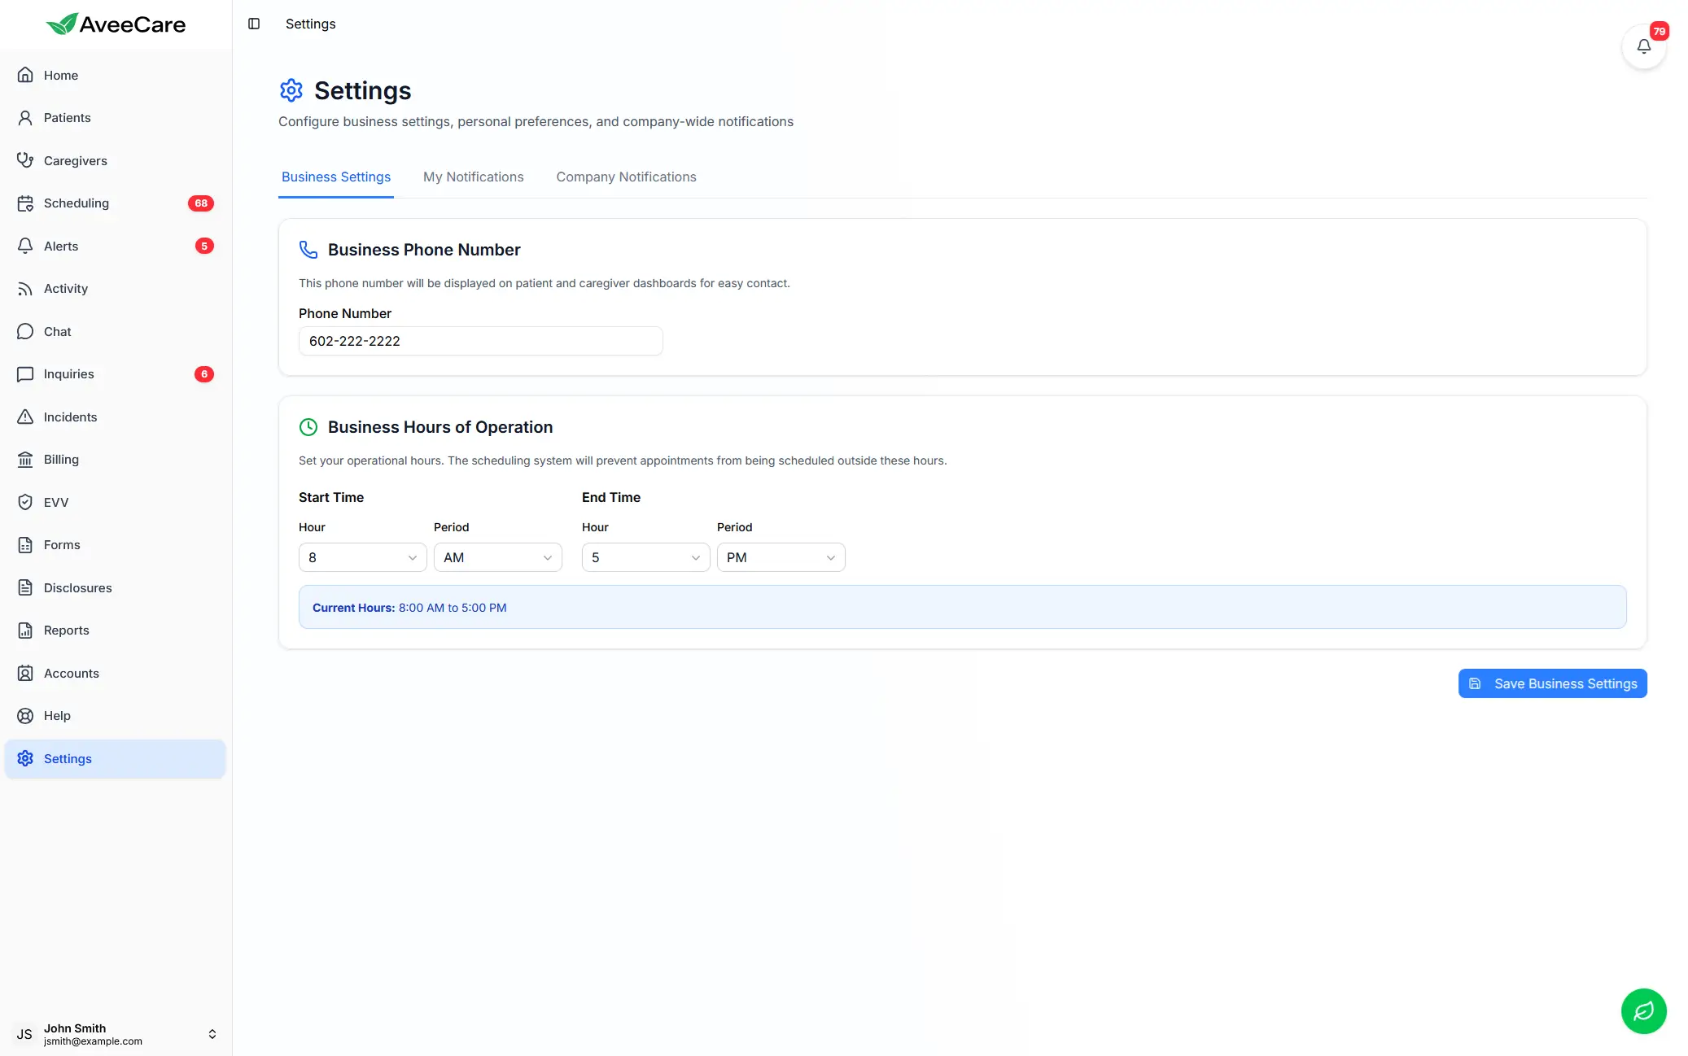Viewport: 1688px width, 1056px height.
Task: Open the End Time Period dropdown
Action: tap(780, 557)
